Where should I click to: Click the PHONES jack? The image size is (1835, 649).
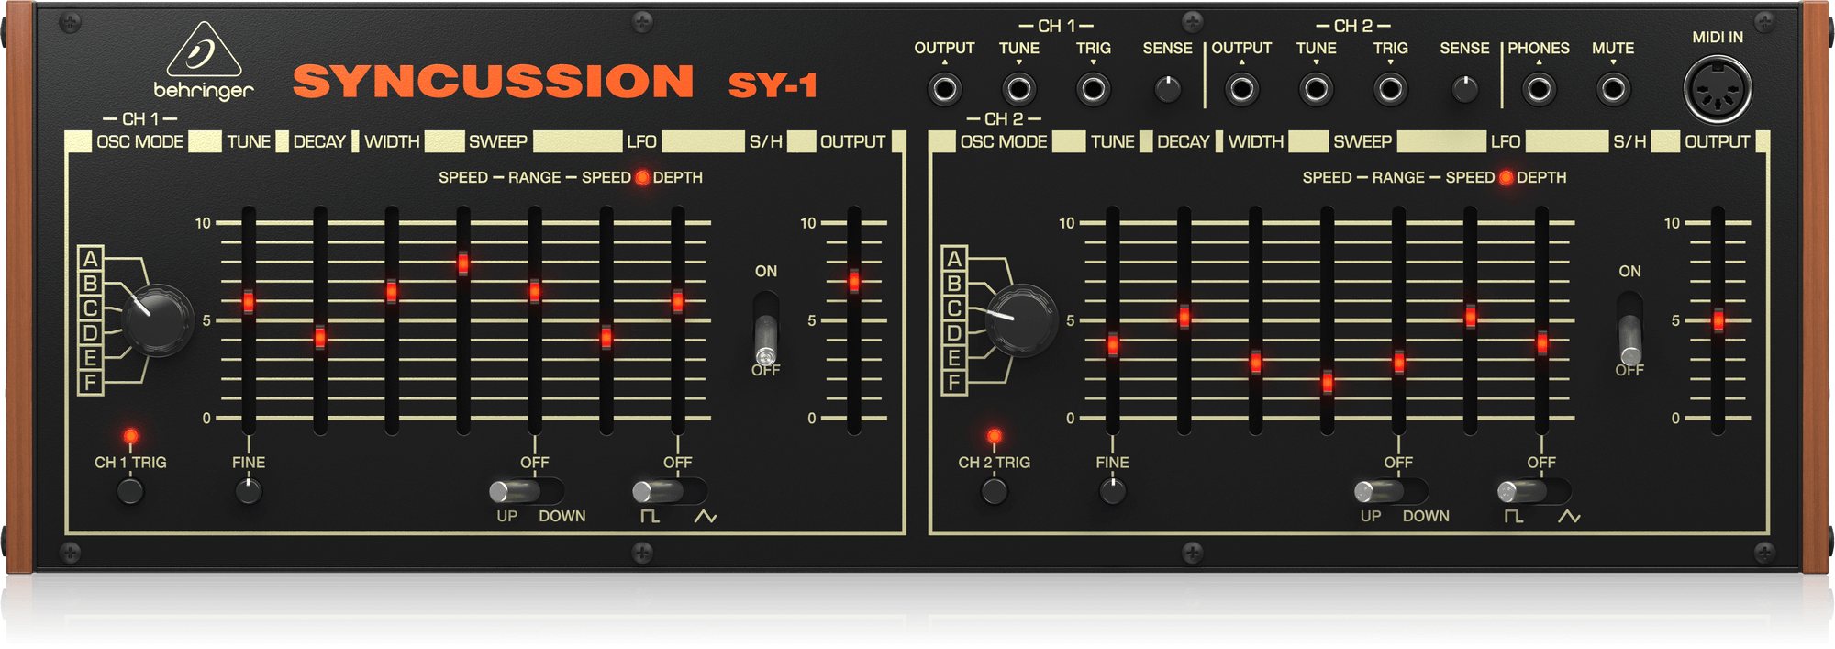(x=1539, y=90)
